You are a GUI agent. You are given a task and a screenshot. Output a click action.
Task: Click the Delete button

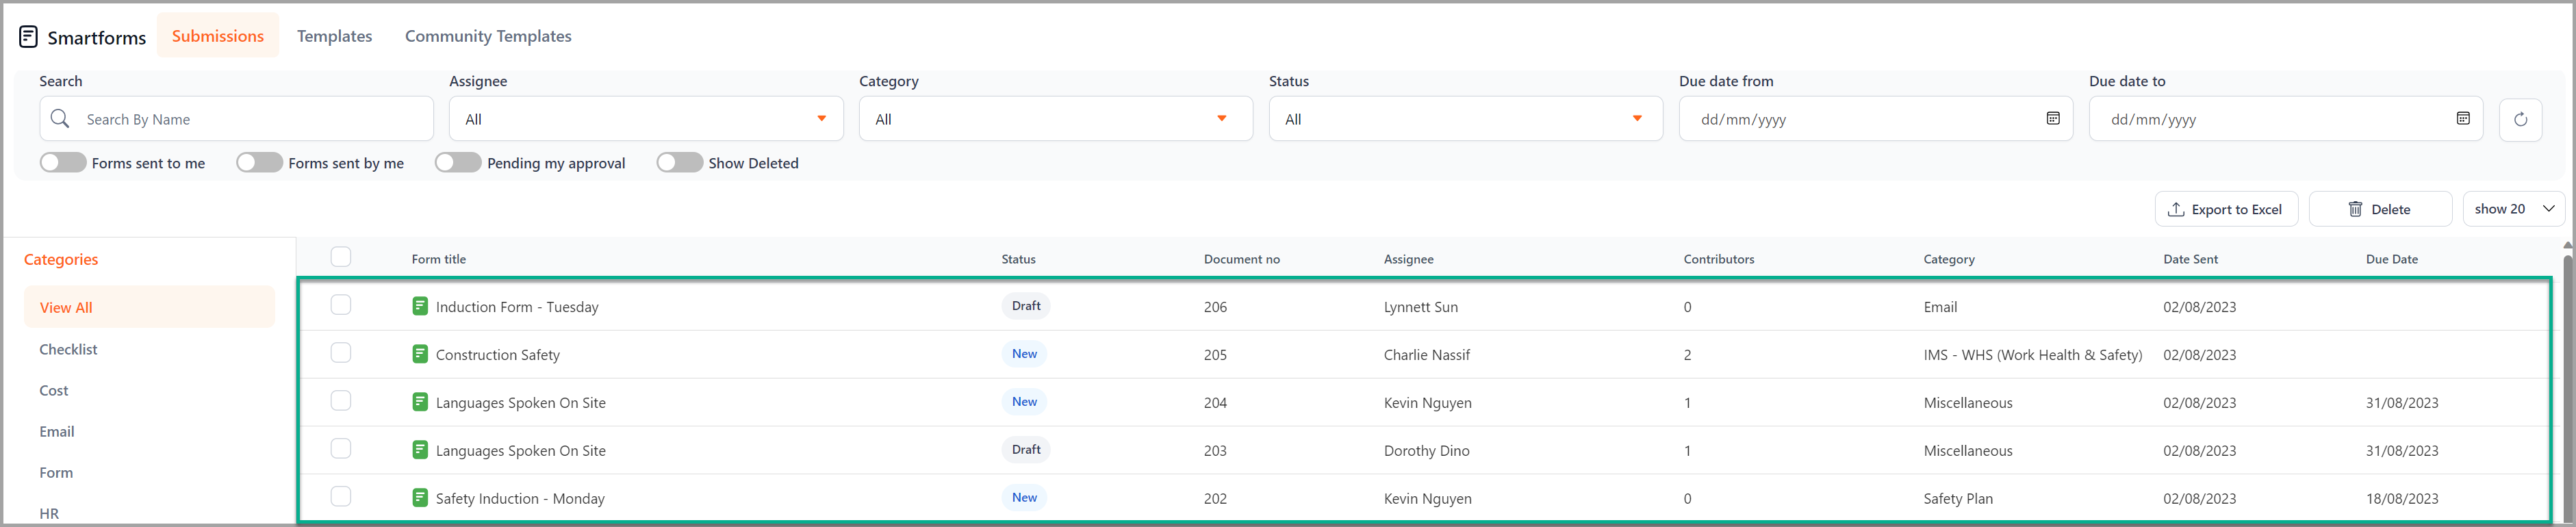coord(2380,209)
